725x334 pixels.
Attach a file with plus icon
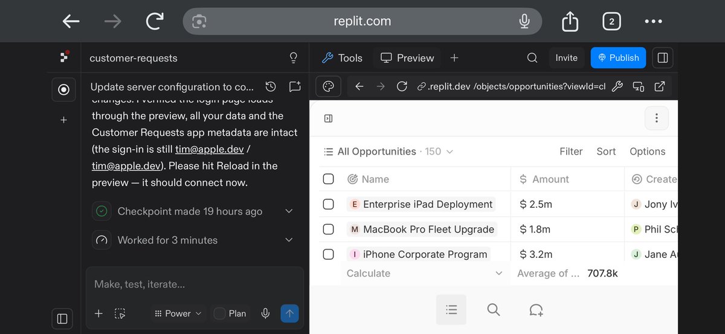click(x=99, y=313)
